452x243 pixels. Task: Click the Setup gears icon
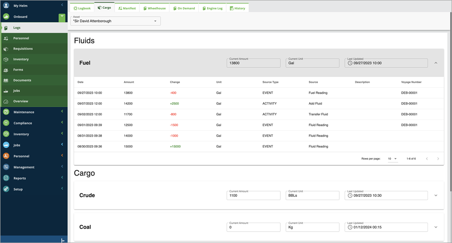[6, 189]
